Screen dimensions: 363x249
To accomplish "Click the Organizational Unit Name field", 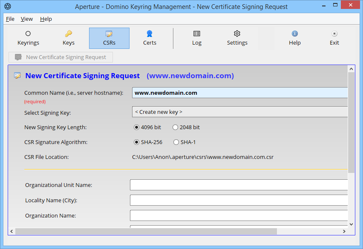I will click(239, 185).
